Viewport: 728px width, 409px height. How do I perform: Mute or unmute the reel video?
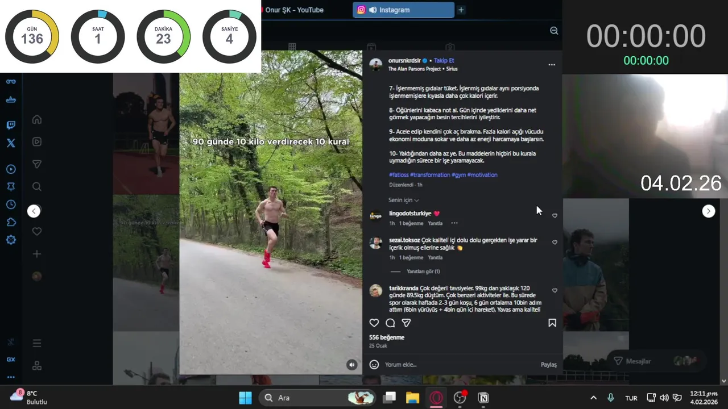click(352, 365)
